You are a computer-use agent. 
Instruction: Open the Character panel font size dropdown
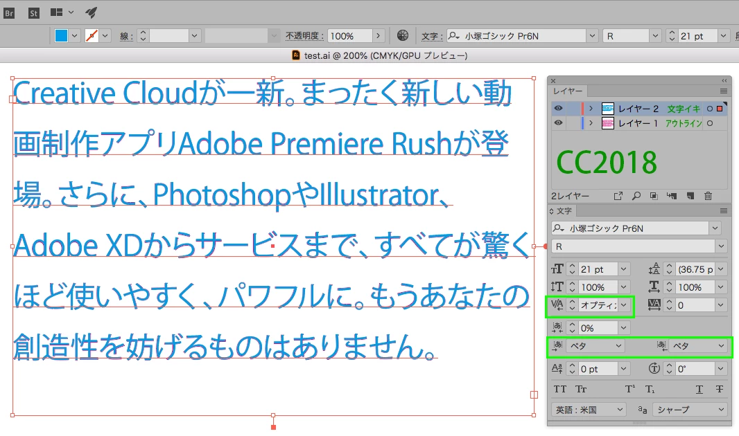[x=623, y=269]
